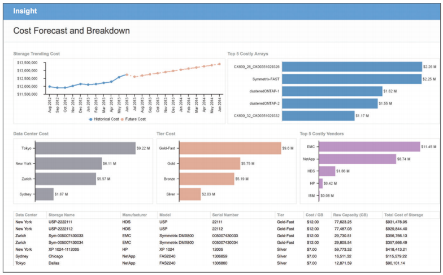Click the CX600_26_CK00351029326 bar
Image resolution: width=443 pixels, height=275 pixels.
point(351,66)
